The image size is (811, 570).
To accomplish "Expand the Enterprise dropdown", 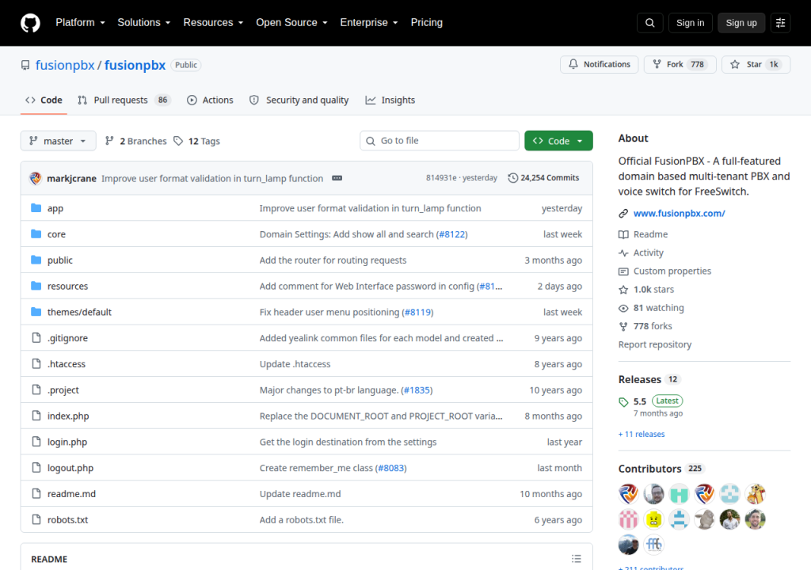I will click(x=369, y=23).
